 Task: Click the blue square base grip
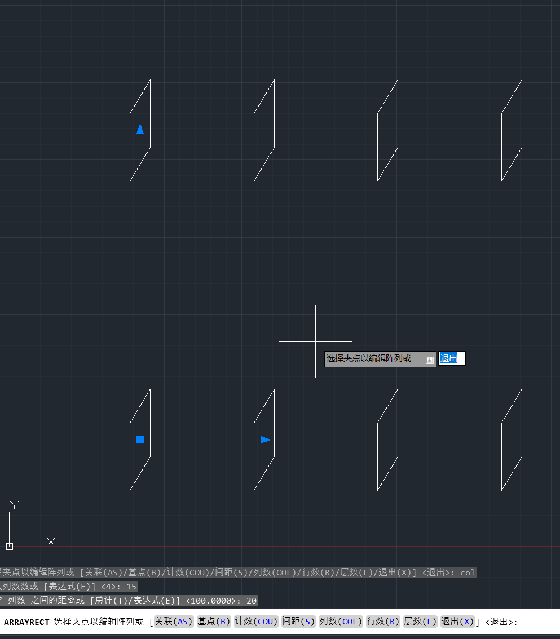(140, 440)
